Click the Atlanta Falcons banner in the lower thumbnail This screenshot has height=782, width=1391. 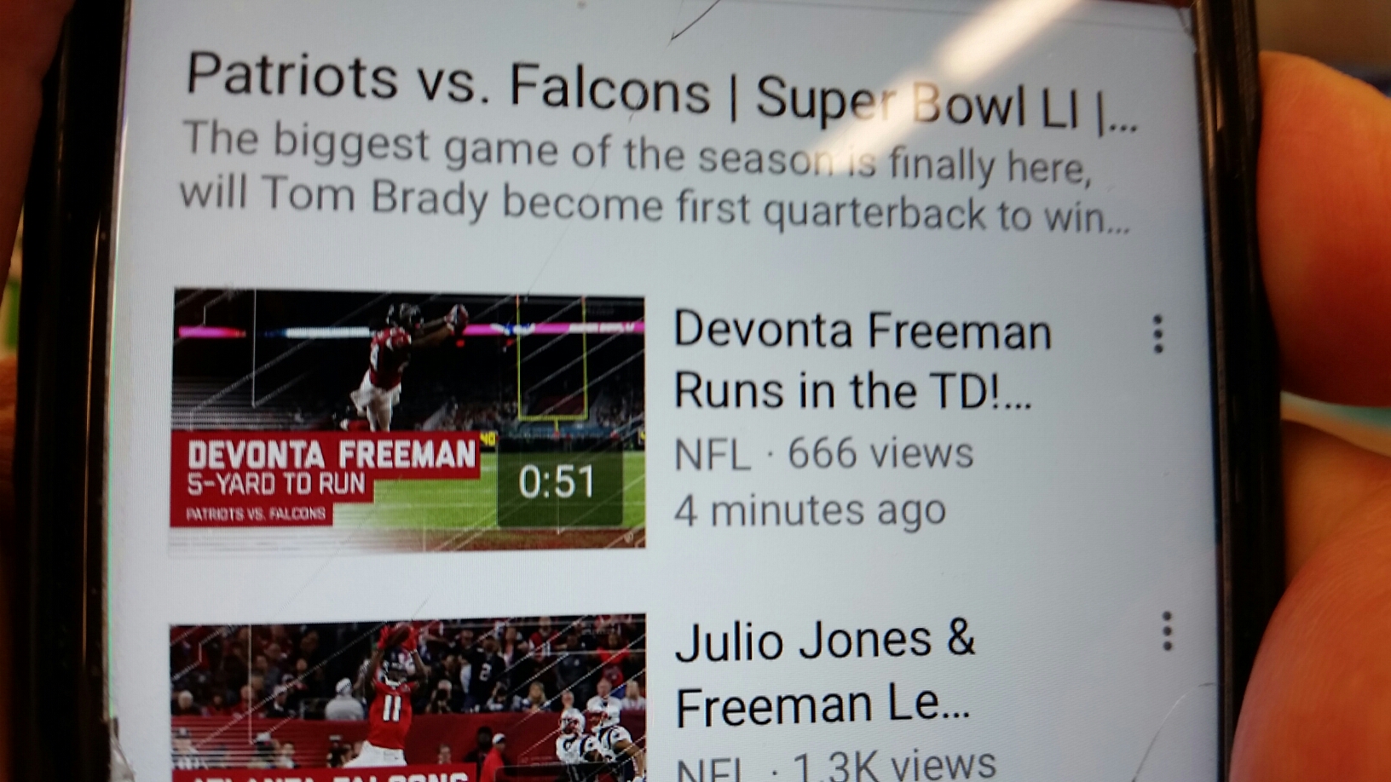324,774
